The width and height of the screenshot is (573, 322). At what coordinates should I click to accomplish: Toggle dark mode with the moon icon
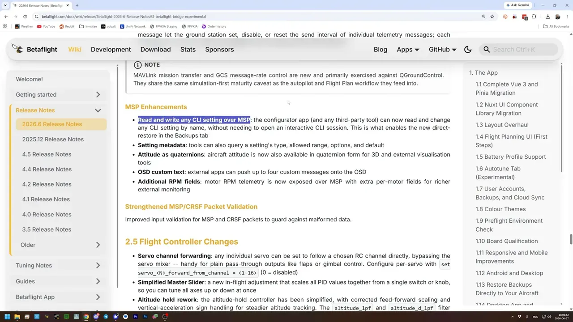coord(468,50)
